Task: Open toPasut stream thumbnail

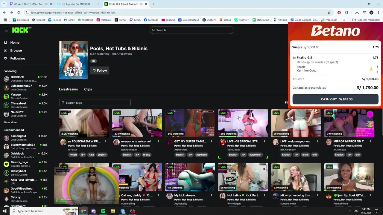Action: (x=84, y=123)
